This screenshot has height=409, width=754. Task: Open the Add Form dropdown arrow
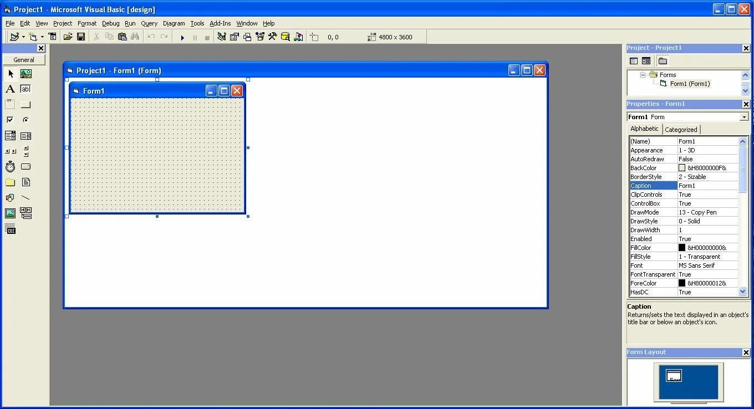coord(42,37)
